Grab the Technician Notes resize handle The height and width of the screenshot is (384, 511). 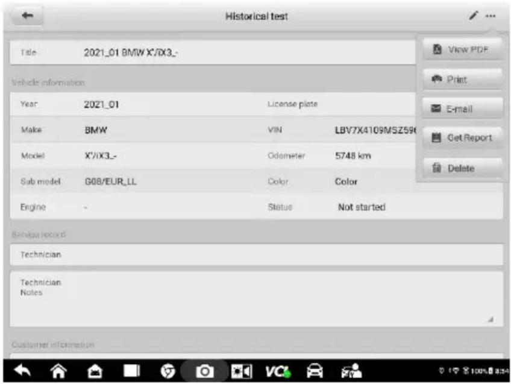coord(491,319)
